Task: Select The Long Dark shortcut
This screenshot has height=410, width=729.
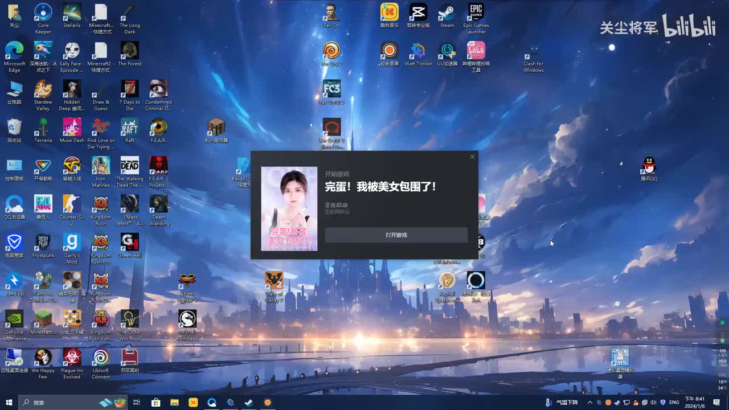Action: coord(129,19)
